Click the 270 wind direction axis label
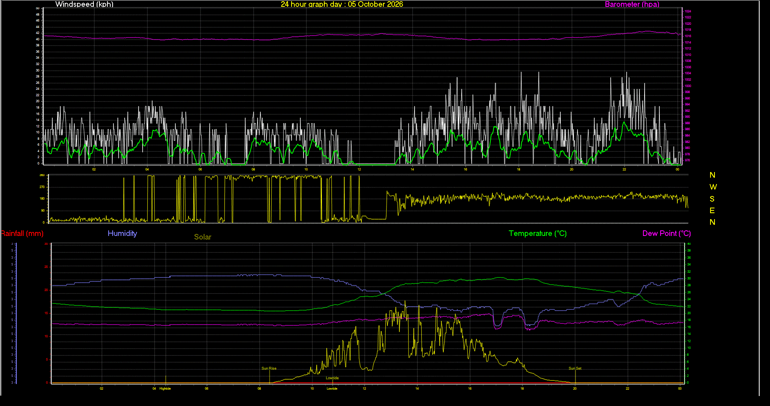Image resolution: width=770 pixels, height=406 pixels. pyautogui.click(x=42, y=187)
